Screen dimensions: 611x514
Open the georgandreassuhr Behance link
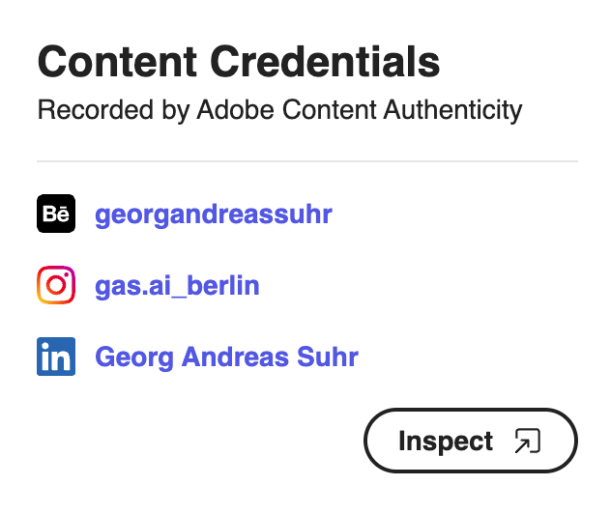pos(214,214)
